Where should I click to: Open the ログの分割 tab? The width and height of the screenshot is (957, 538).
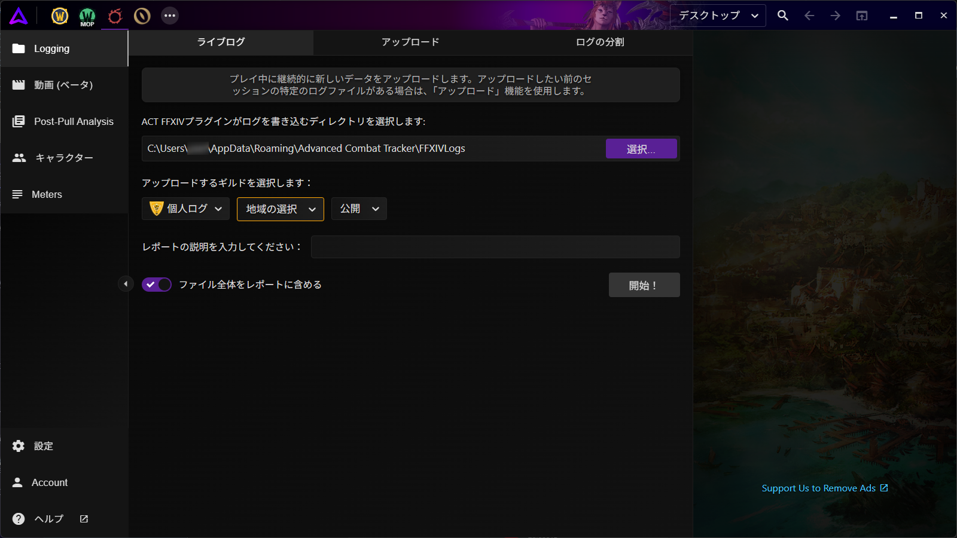[600, 42]
